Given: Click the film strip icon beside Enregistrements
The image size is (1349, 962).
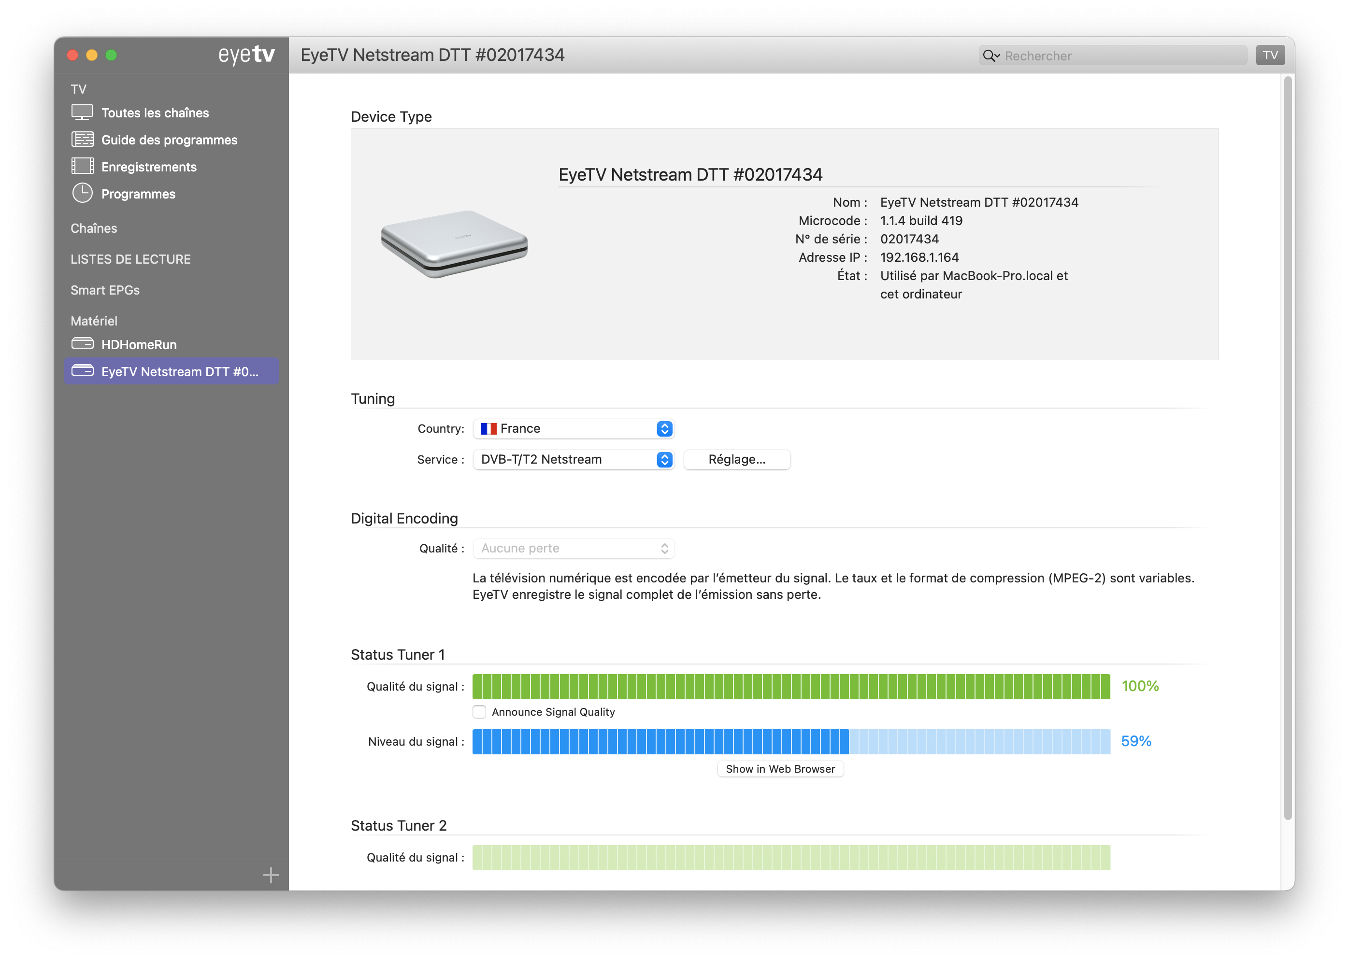Looking at the screenshot, I should pyautogui.click(x=83, y=166).
